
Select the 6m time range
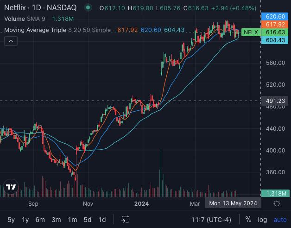[x=40, y=219]
